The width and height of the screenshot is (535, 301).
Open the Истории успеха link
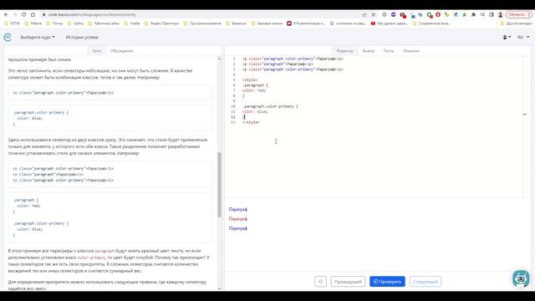click(x=82, y=37)
